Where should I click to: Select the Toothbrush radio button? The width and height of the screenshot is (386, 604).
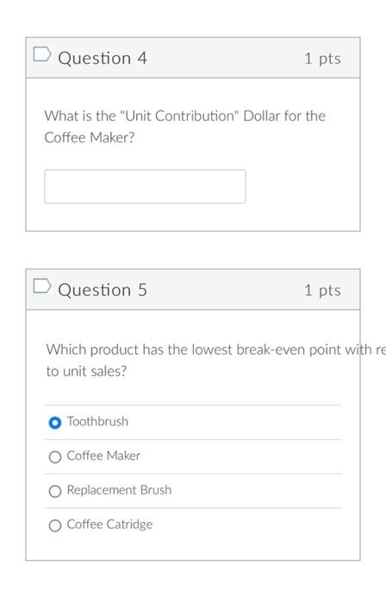coord(55,423)
